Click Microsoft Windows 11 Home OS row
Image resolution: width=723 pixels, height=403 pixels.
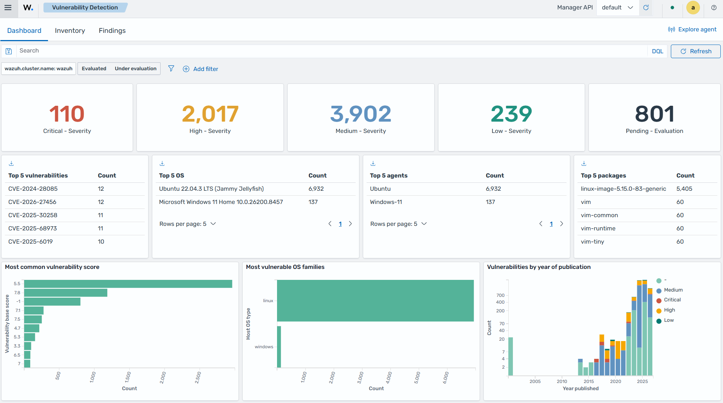[255, 202]
